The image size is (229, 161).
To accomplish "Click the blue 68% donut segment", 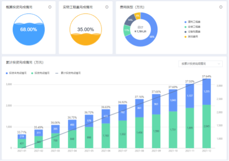I will 152,37.
